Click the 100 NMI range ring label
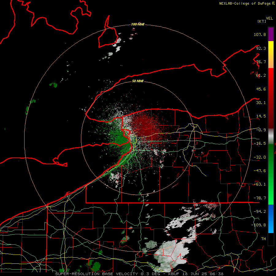The height and width of the screenshot is (276, 276). [x=138, y=24]
